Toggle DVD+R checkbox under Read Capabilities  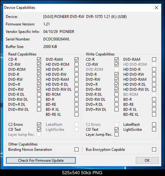point(39,84)
